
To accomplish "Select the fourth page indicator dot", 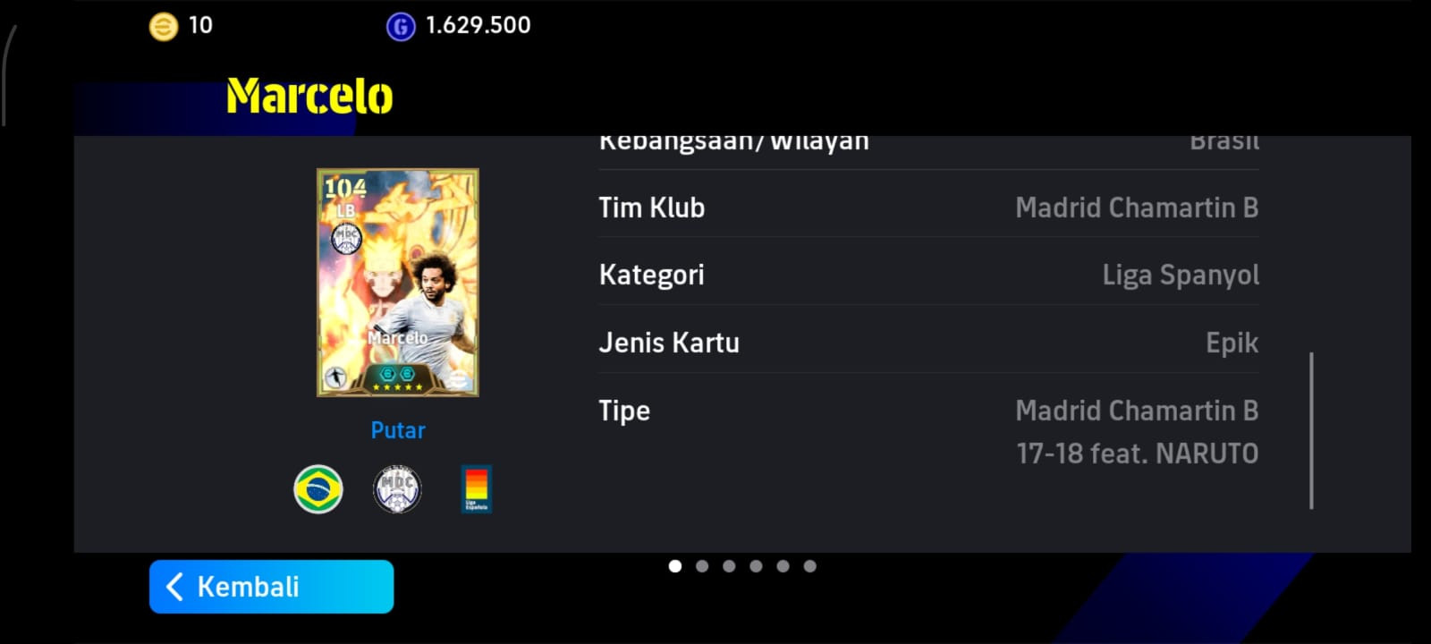I will click(756, 566).
